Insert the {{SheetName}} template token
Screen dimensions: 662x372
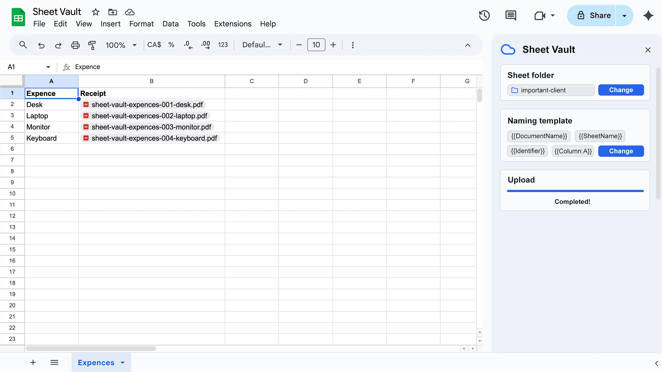tap(600, 136)
